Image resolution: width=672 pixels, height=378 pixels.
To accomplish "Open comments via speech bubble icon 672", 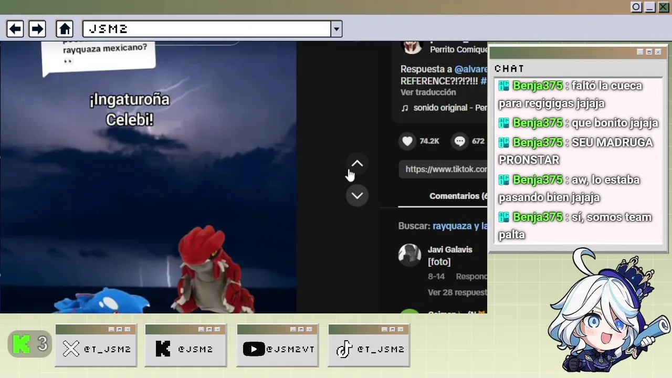I will (x=460, y=141).
